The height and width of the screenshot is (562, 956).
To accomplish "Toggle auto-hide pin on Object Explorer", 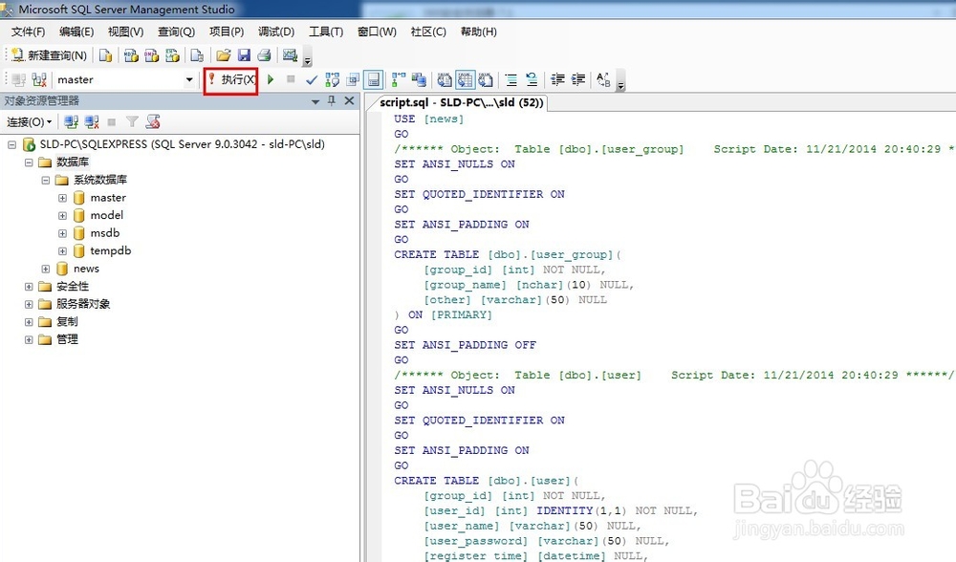I will (332, 100).
